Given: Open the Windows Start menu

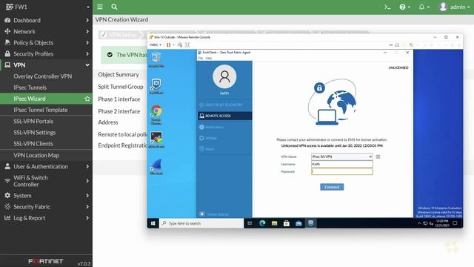Looking at the screenshot, I should point(153,223).
